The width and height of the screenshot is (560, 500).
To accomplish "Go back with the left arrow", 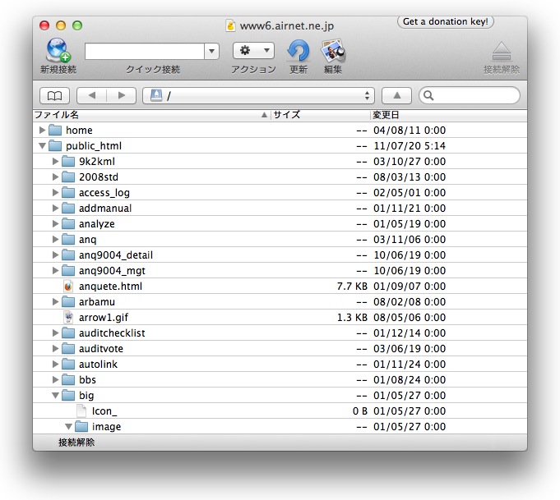I will click(x=92, y=95).
